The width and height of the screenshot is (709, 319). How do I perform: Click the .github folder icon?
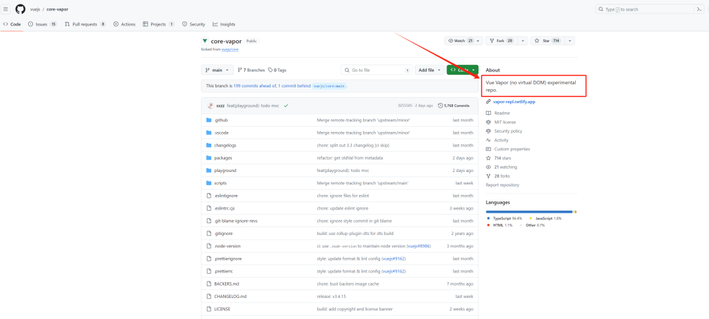click(x=209, y=120)
